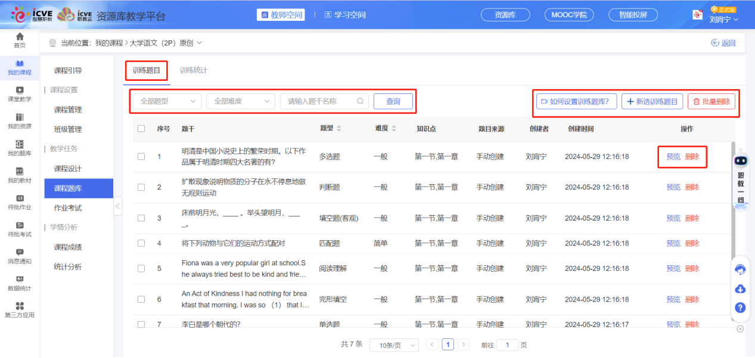
Task: Tick the checkbox for row 4 matching question
Action: click(141, 243)
